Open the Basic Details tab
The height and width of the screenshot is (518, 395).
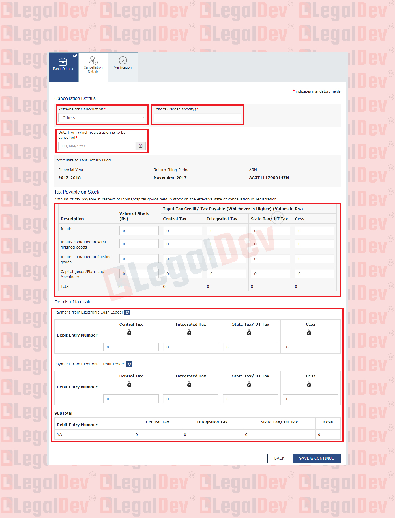(64, 67)
